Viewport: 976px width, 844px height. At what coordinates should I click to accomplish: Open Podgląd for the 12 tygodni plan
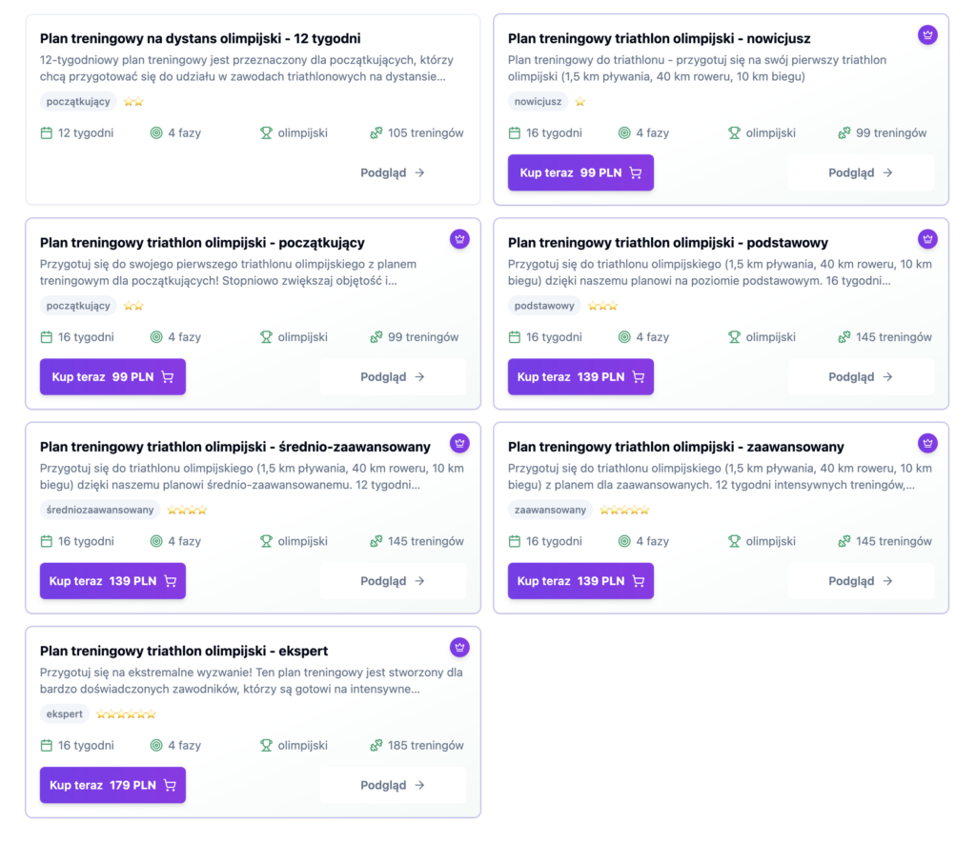393,173
